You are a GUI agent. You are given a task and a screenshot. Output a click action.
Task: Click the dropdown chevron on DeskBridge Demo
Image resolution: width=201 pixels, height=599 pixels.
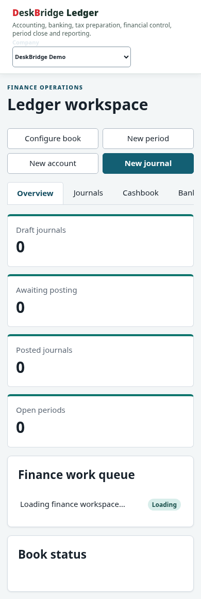click(x=126, y=57)
